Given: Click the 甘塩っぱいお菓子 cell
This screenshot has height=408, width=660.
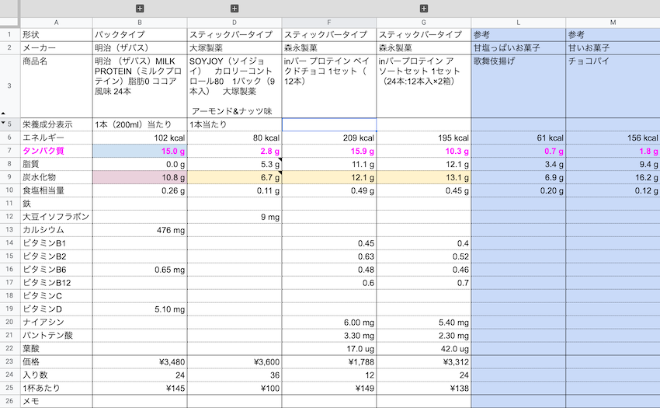Looking at the screenshot, I should (x=519, y=47).
